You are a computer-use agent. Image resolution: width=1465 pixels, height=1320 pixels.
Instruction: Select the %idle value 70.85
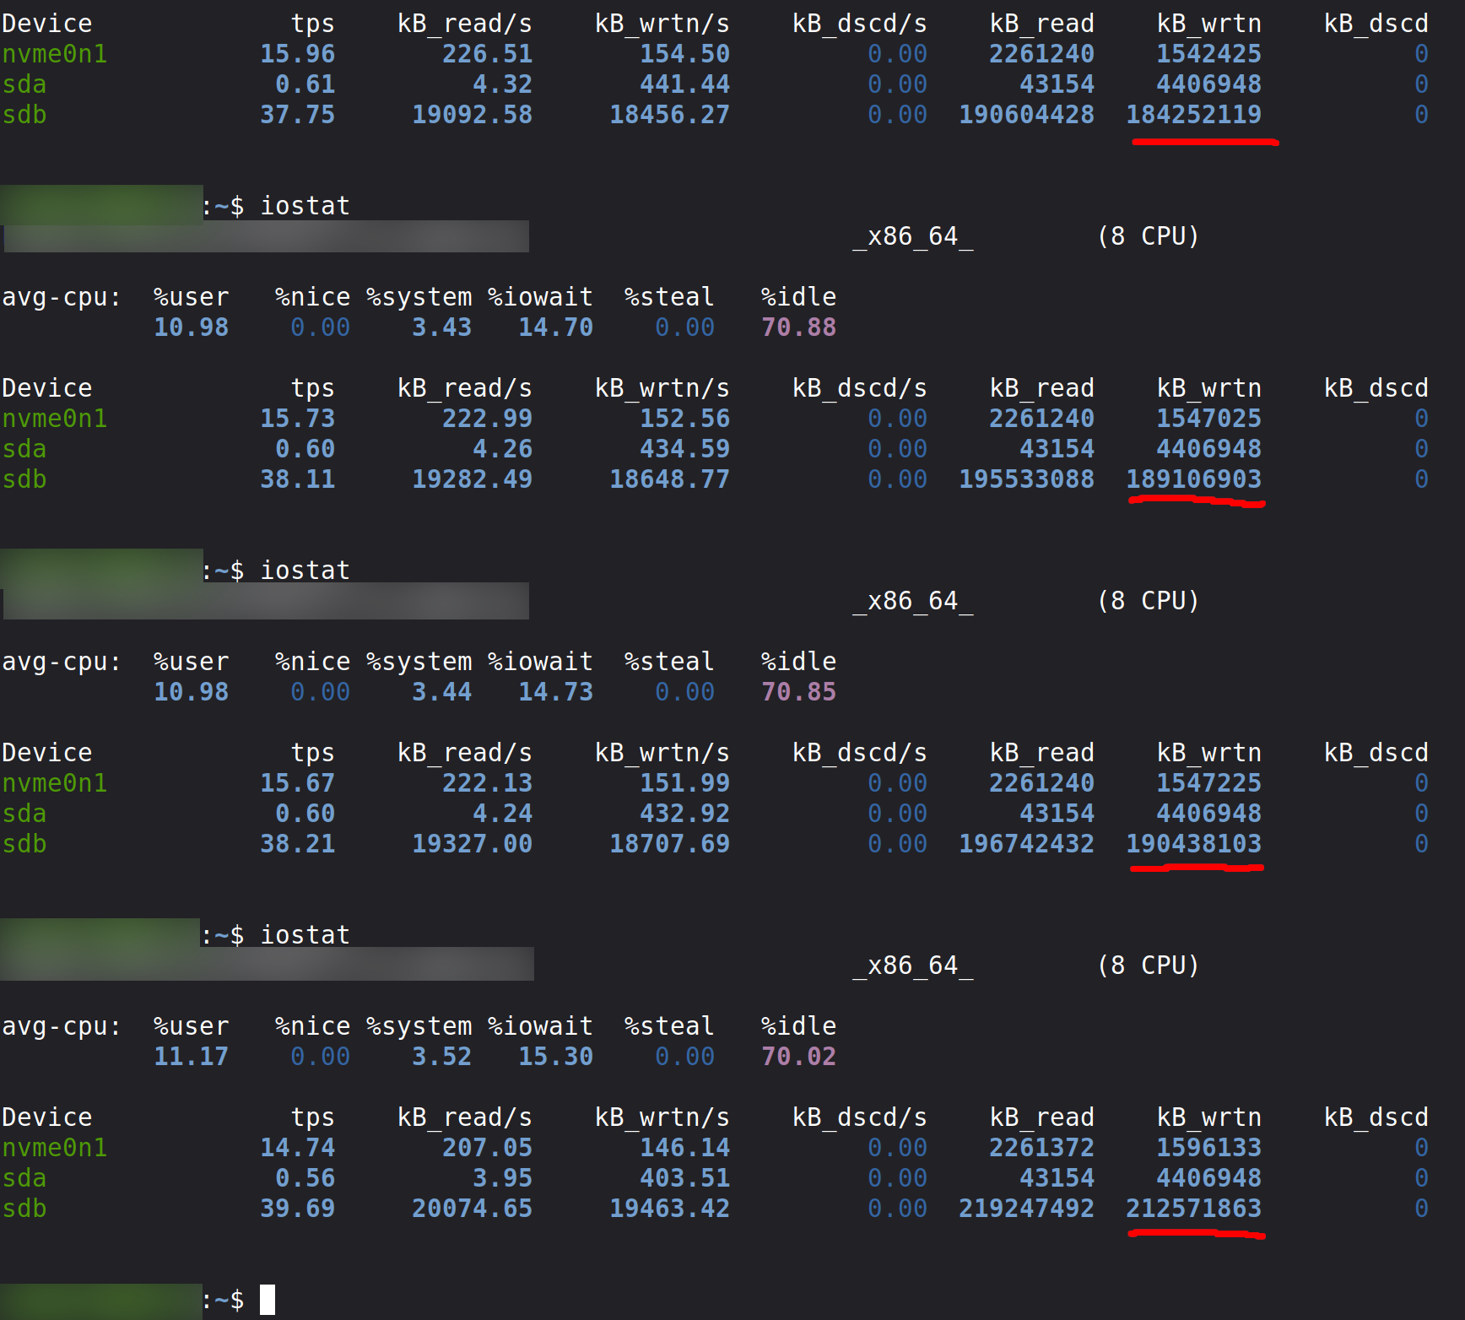coord(798,692)
